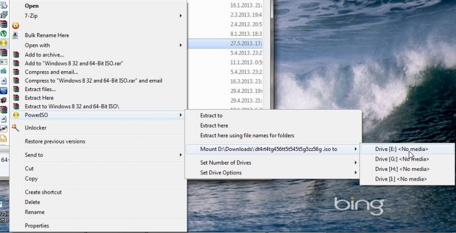Image resolution: width=456 pixels, height=233 pixels.
Task: Click the WinRAR icon beside Extract Here
Action: point(16,98)
